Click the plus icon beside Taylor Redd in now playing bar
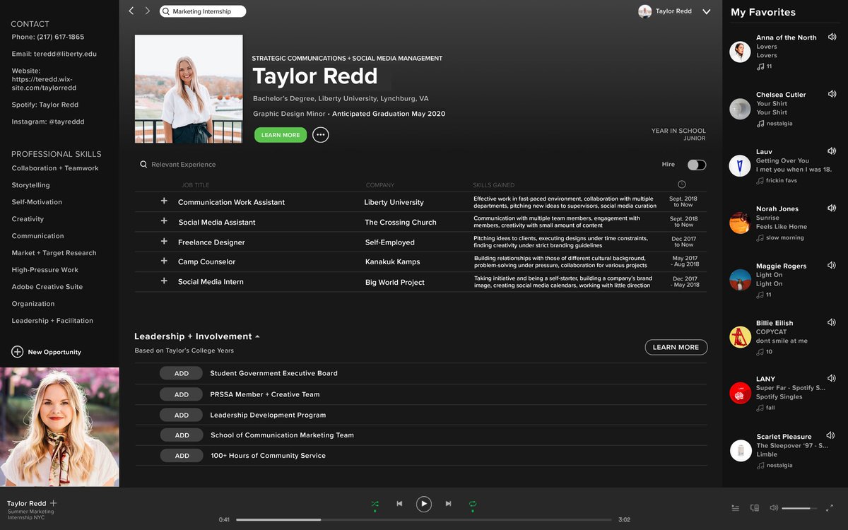The image size is (848, 530). pyautogui.click(x=53, y=503)
